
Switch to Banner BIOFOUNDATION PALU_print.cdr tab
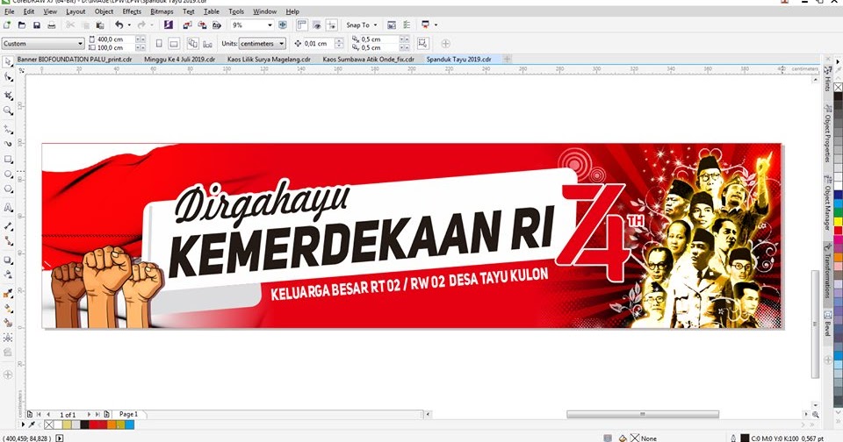coord(74,59)
